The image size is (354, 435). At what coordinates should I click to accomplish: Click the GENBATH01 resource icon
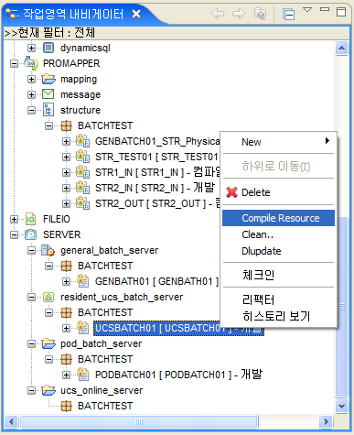pyautogui.click(x=82, y=281)
